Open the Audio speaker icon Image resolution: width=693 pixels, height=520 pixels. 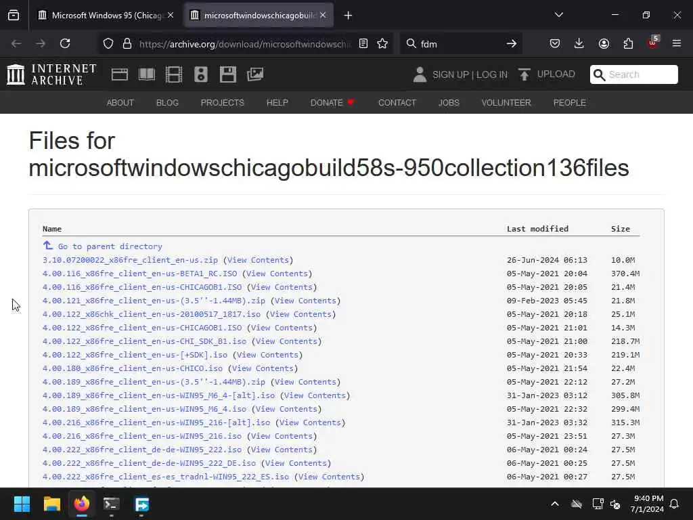click(200, 74)
